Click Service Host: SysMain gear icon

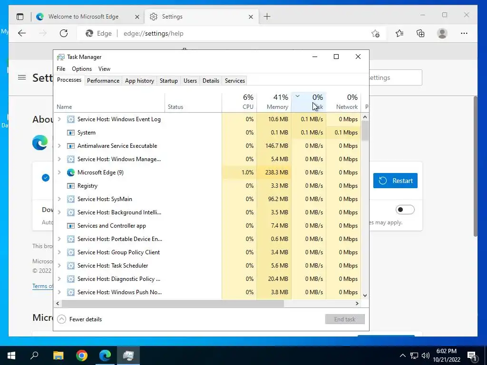pyautogui.click(x=71, y=199)
